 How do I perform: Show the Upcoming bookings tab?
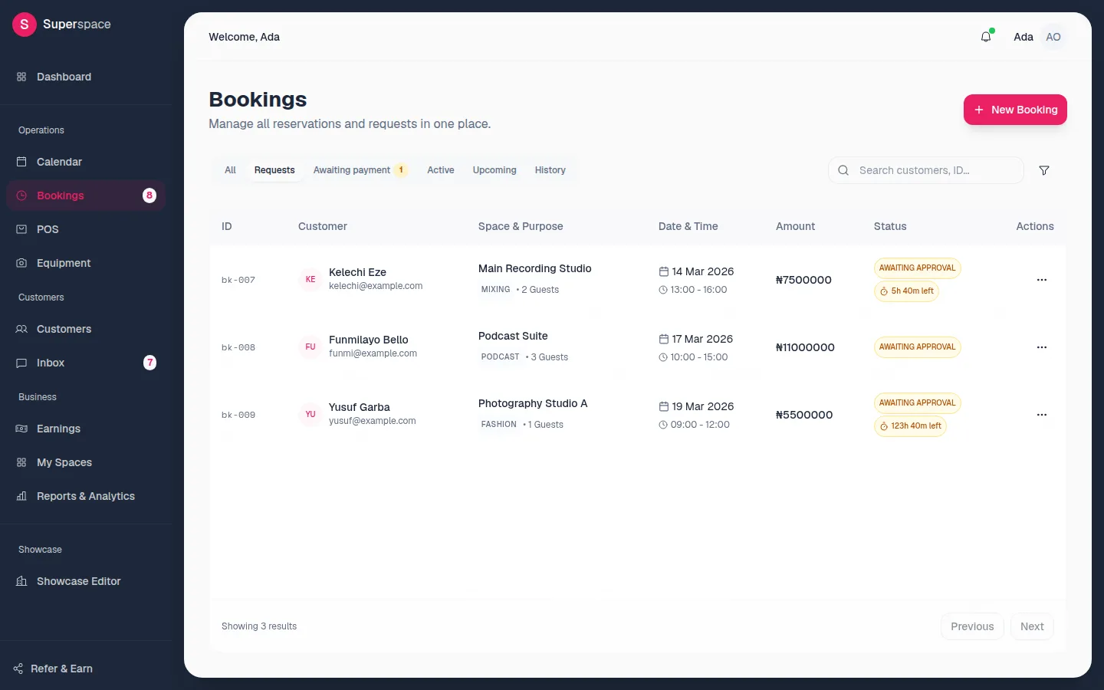495,170
